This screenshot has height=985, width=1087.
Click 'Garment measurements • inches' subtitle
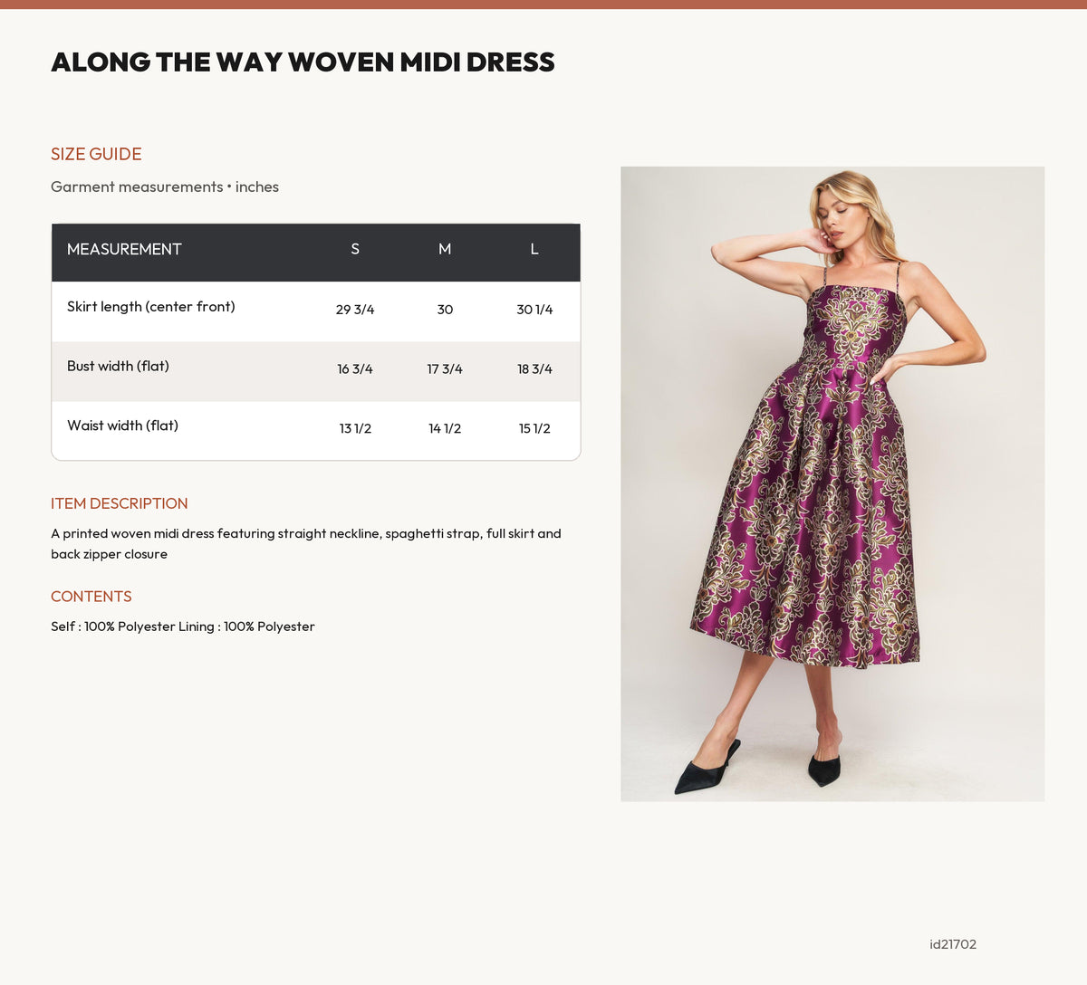(x=165, y=186)
